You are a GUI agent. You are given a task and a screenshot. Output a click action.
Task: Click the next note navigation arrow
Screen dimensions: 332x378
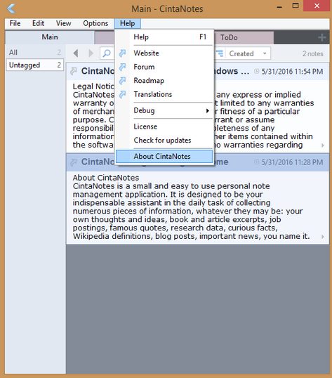(x=91, y=53)
